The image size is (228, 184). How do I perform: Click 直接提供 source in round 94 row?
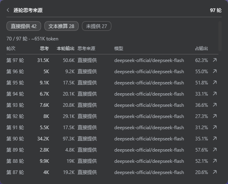(87, 94)
